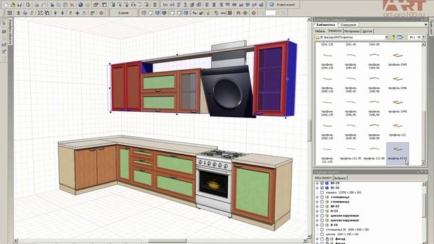Click the four-way move arrows icon
The image size is (434, 244).
pyautogui.click(x=77, y=13)
